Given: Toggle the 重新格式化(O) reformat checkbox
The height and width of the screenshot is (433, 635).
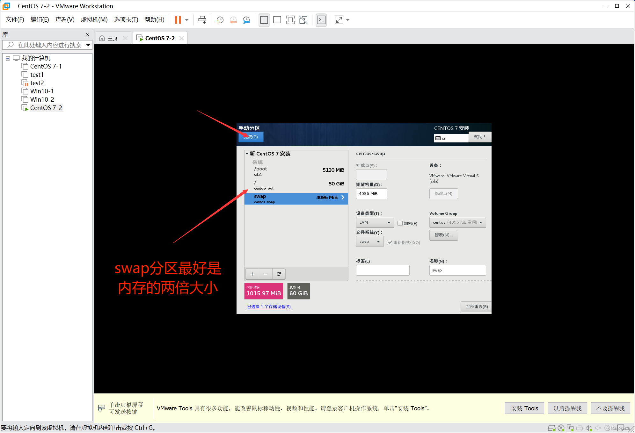Looking at the screenshot, I should [390, 242].
